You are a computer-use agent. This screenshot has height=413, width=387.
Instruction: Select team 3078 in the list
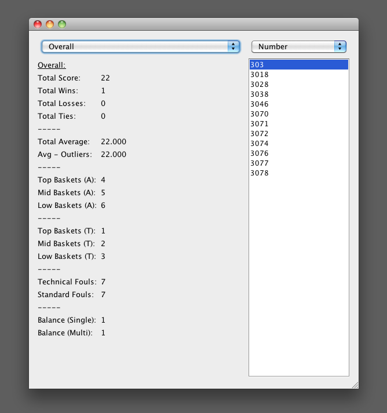coord(299,173)
